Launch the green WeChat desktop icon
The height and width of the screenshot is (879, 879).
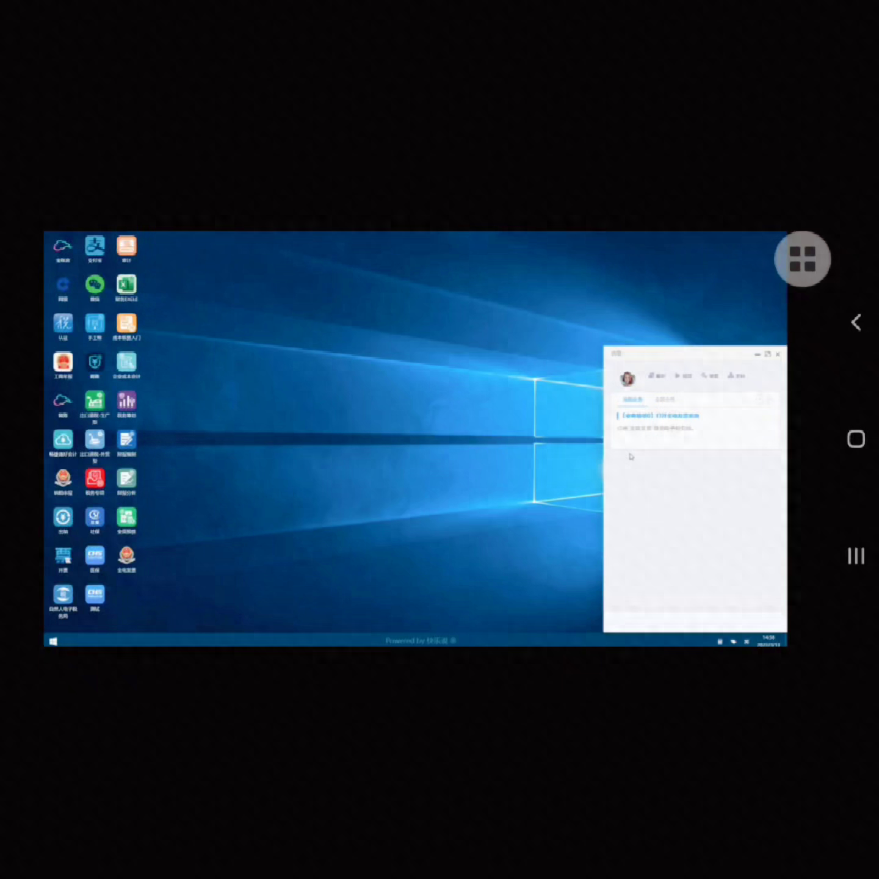(95, 284)
